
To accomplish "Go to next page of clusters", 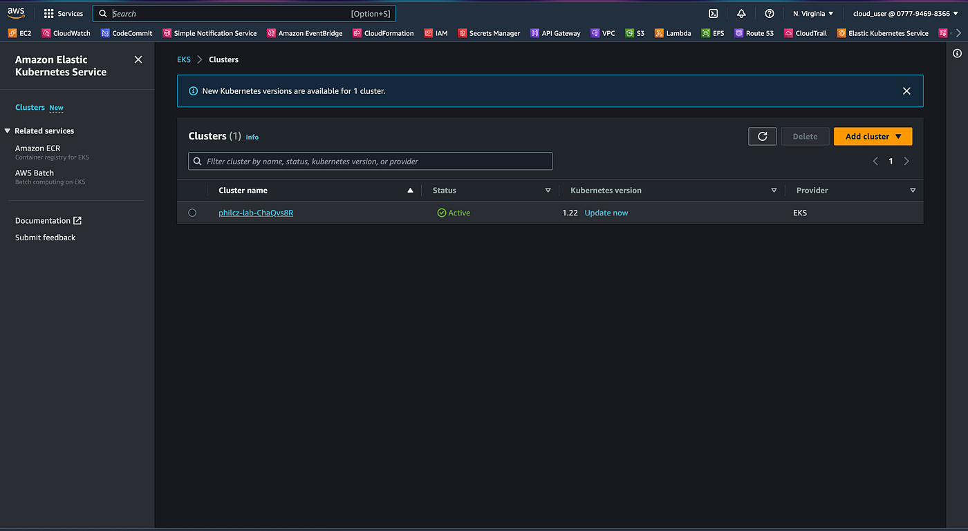I will (x=906, y=161).
